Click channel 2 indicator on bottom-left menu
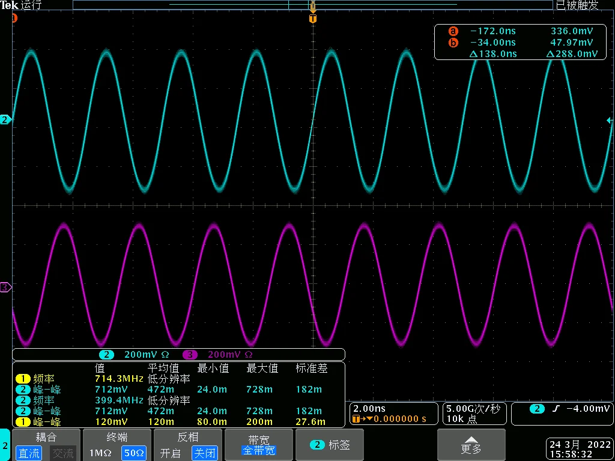This screenshot has height=461, width=615. 5,446
